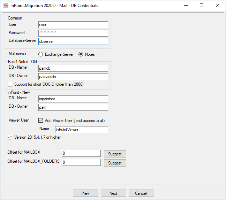Cancel the migration wizard

coord(141,193)
